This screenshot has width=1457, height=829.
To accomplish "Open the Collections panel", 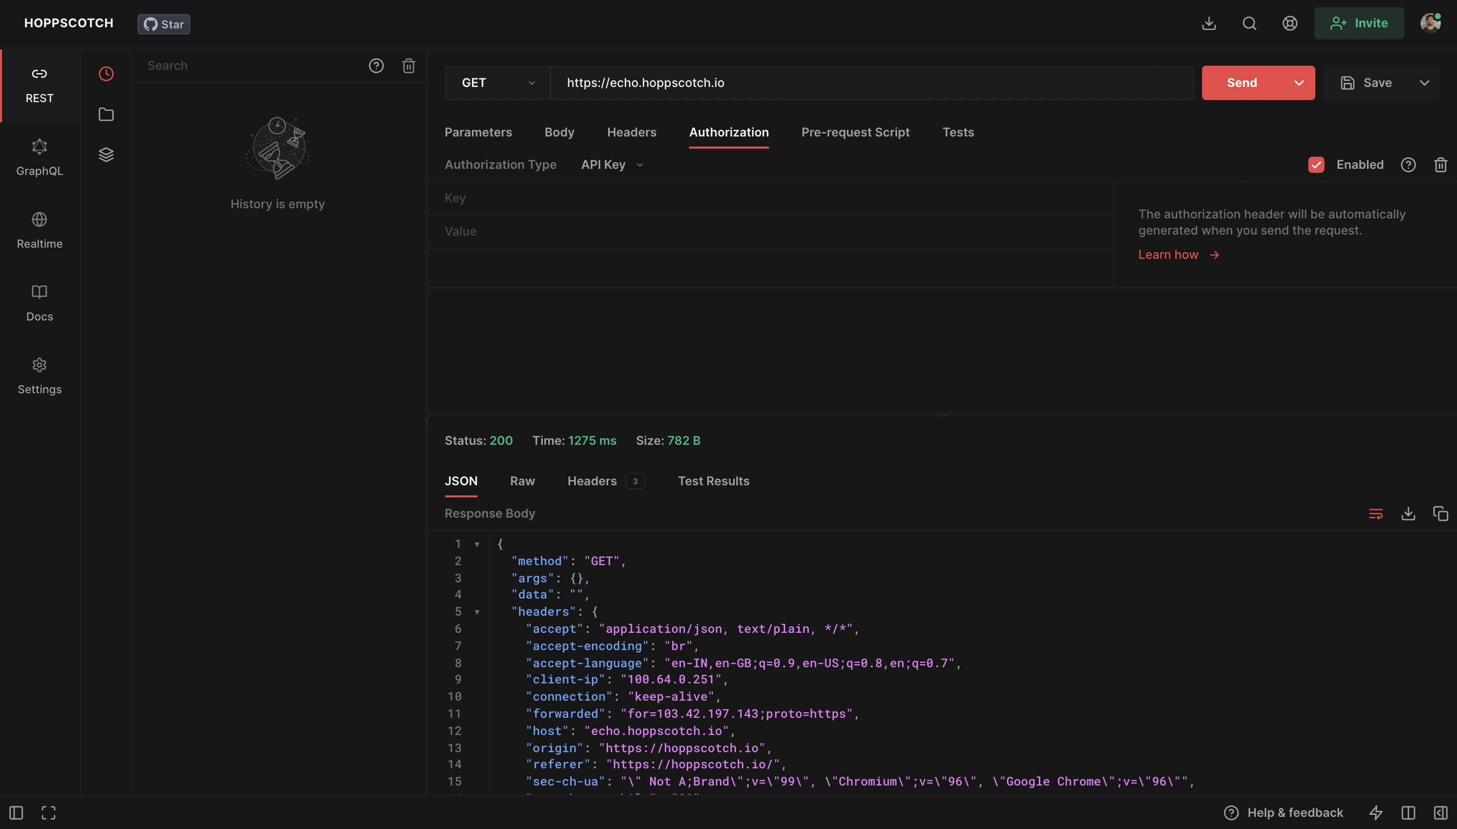I will coord(106,114).
